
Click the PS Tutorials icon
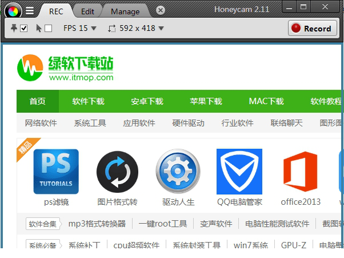tap(56, 172)
